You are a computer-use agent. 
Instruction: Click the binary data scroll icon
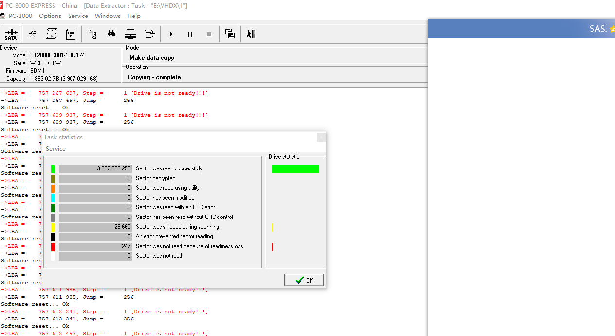[x=52, y=34]
